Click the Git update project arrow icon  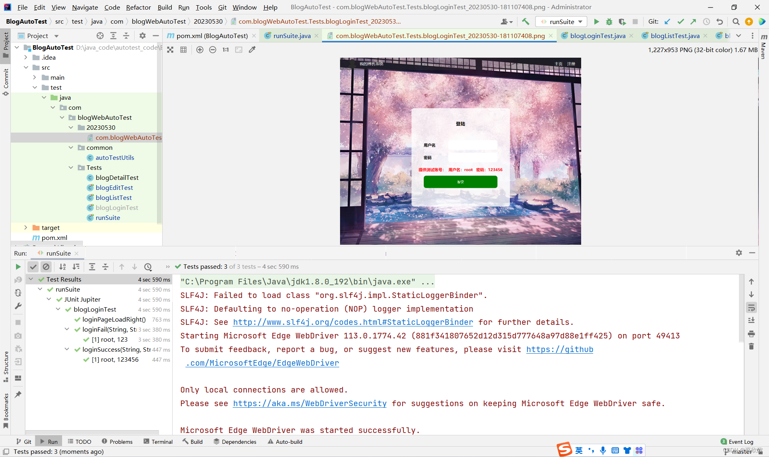(x=667, y=22)
